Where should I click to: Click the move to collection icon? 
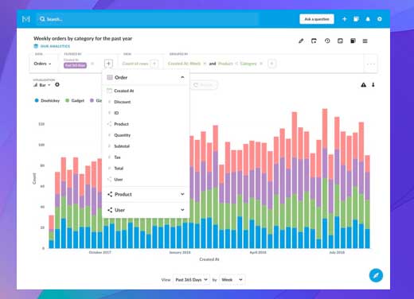tap(314, 41)
